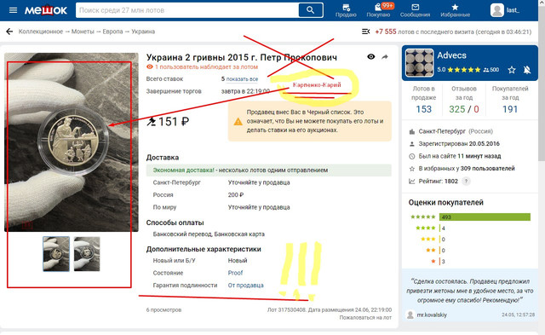Screen dimensions: 545x335
Task: Open 191 buyers for the year
Action: (510, 109)
